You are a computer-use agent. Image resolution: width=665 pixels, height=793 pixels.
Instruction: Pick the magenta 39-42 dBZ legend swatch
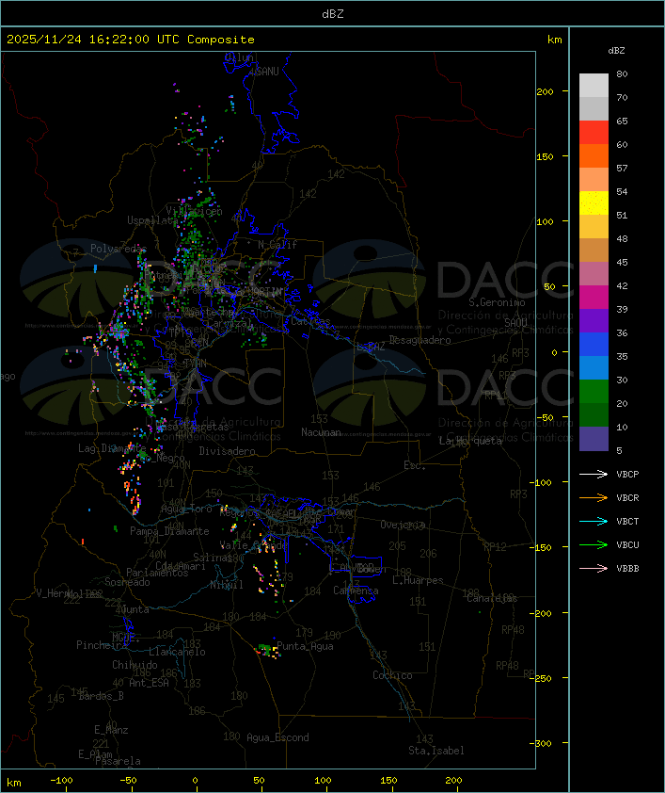594,298
